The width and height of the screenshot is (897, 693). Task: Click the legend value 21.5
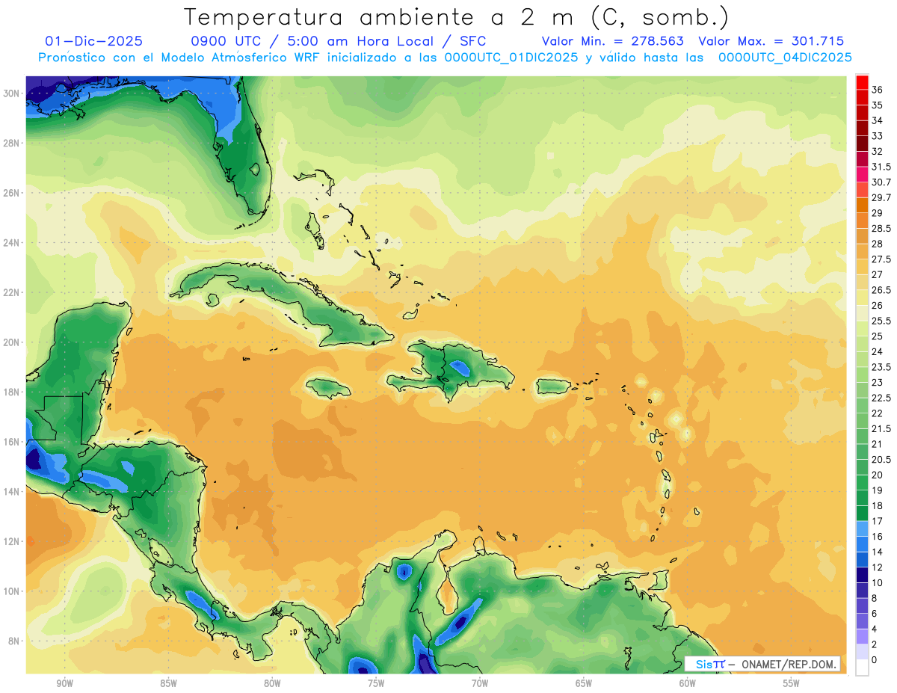coord(881,428)
